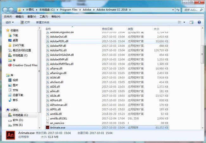Click the 打开 open button
The image size is (206, 143).
tap(25, 23)
